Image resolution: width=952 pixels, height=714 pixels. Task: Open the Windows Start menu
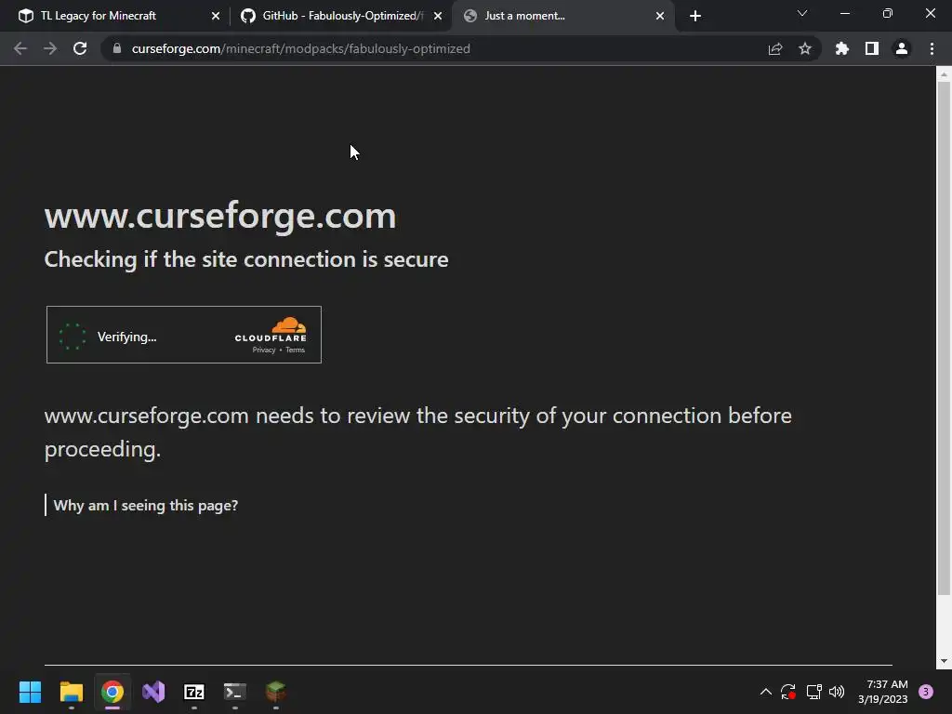pos(30,692)
